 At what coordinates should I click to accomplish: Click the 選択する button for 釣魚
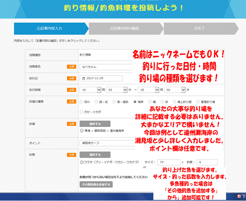tap(95, 155)
